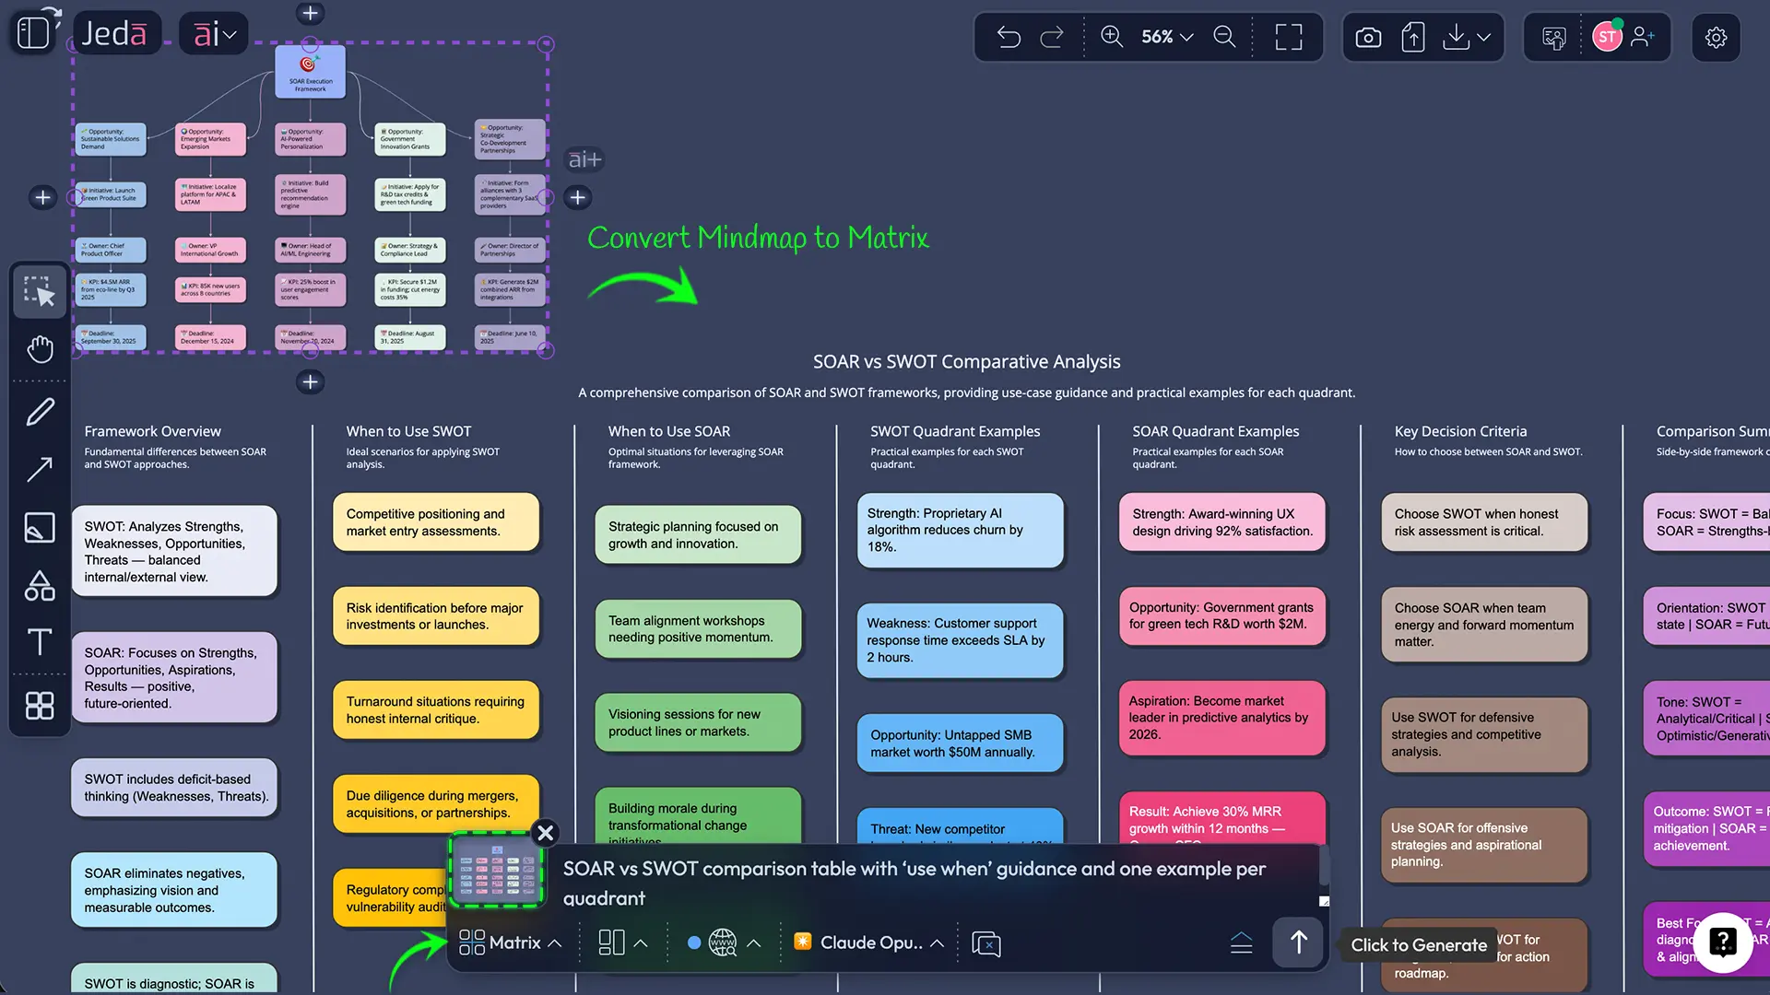Take a board screenshot with camera icon

pos(1368,37)
